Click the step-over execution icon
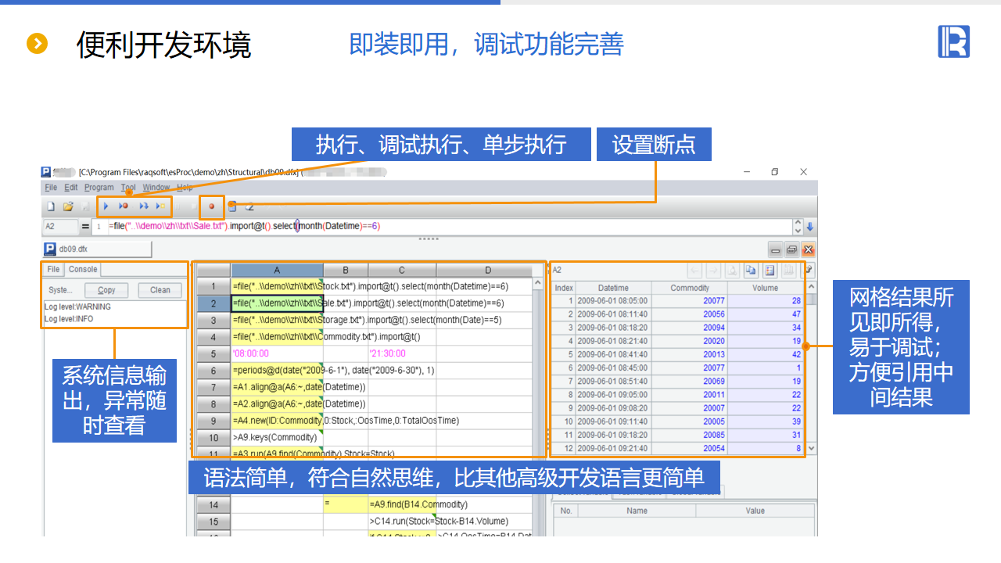The height and width of the screenshot is (563, 1001). pyautogui.click(x=143, y=206)
